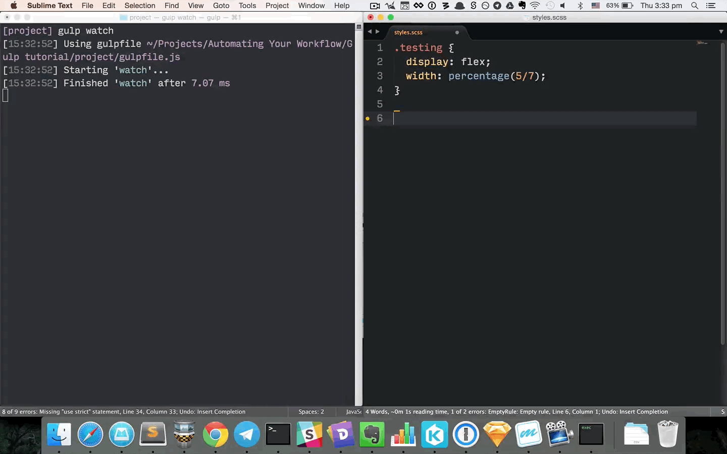Open Google Chrome from the Dock

[x=216, y=434]
